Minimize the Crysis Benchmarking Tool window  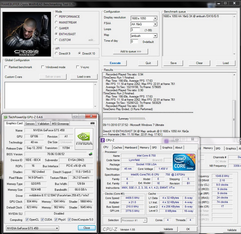pyautogui.click(x=219, y=3)
